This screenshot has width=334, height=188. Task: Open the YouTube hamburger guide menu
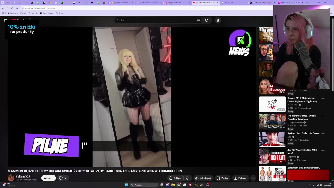(6, 20)
